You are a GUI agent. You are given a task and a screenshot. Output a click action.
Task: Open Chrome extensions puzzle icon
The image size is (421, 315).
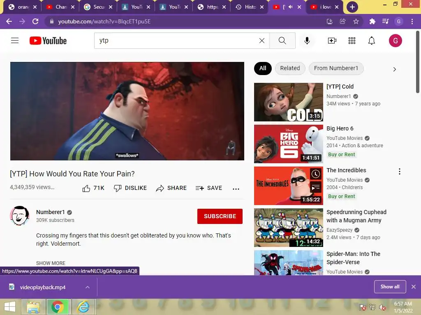pyautogui.click(x=372, y=21)
